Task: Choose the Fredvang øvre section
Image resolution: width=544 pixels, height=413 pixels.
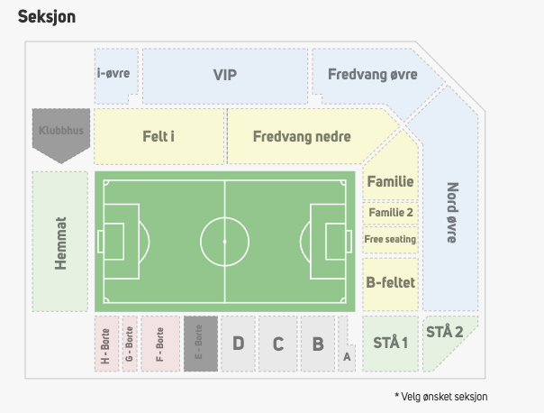Action: click(372, 74)
